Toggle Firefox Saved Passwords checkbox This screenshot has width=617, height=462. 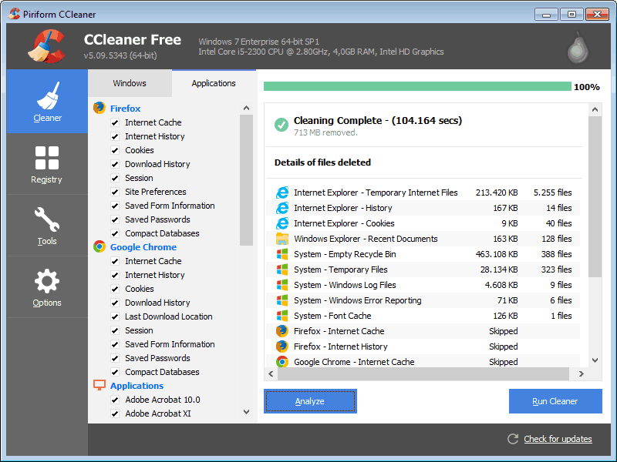point(115,219)
